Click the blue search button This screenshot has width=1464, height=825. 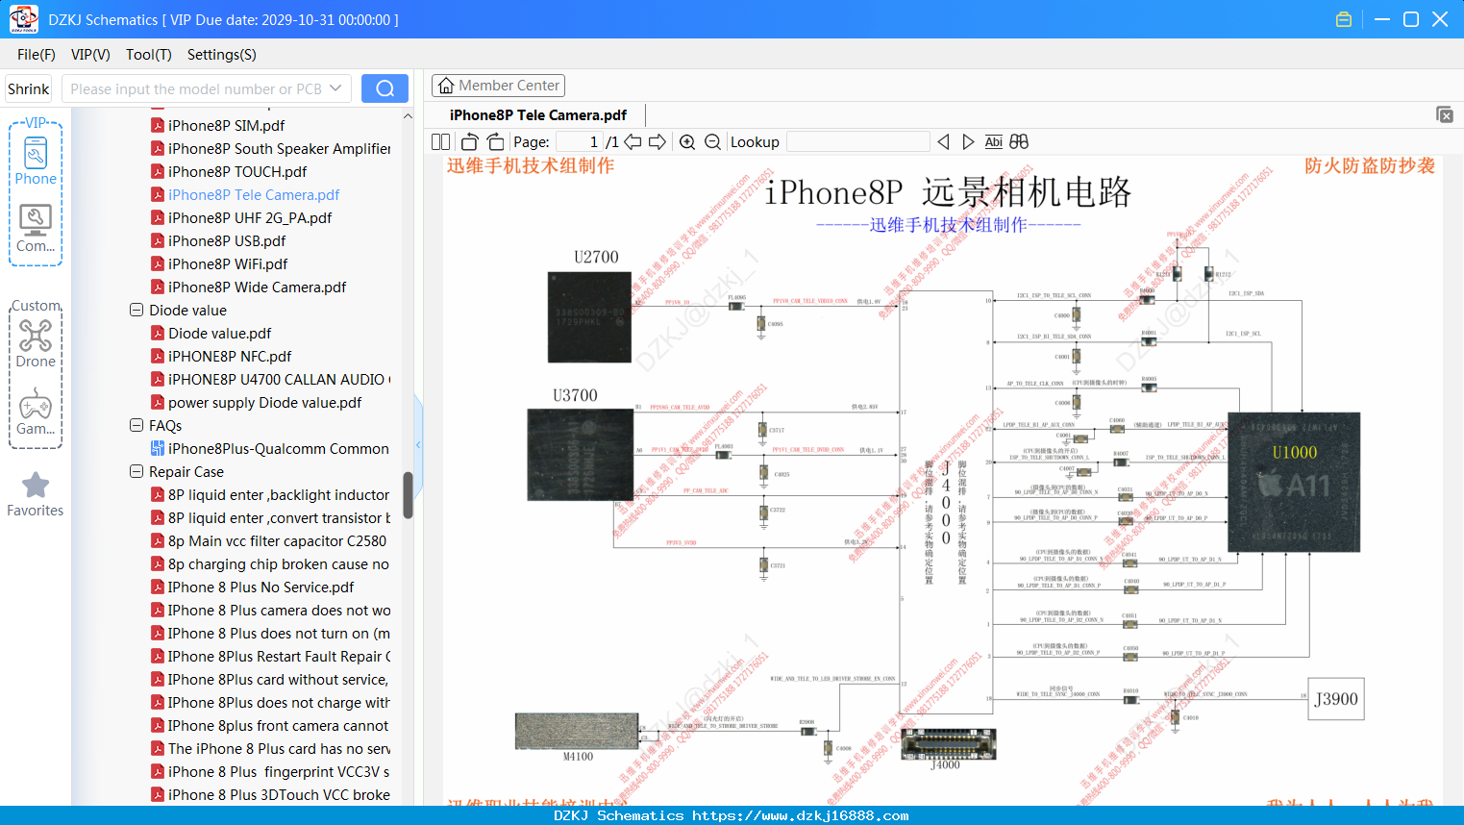[x=385, y=88]
